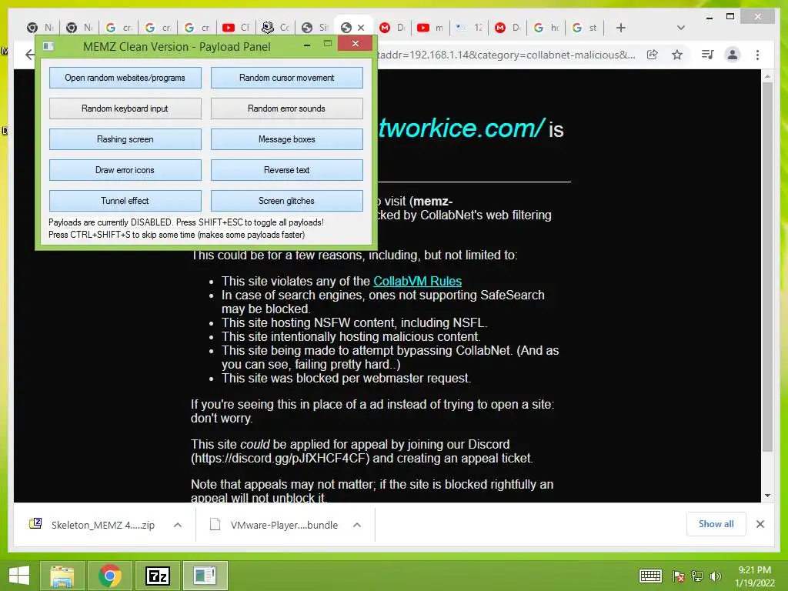
Task: Switch to Google tab labeled 'hc'
Action: point(547,28)
